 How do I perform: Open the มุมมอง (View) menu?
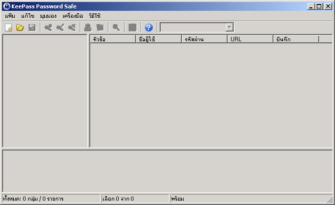(x=48, y=16)
